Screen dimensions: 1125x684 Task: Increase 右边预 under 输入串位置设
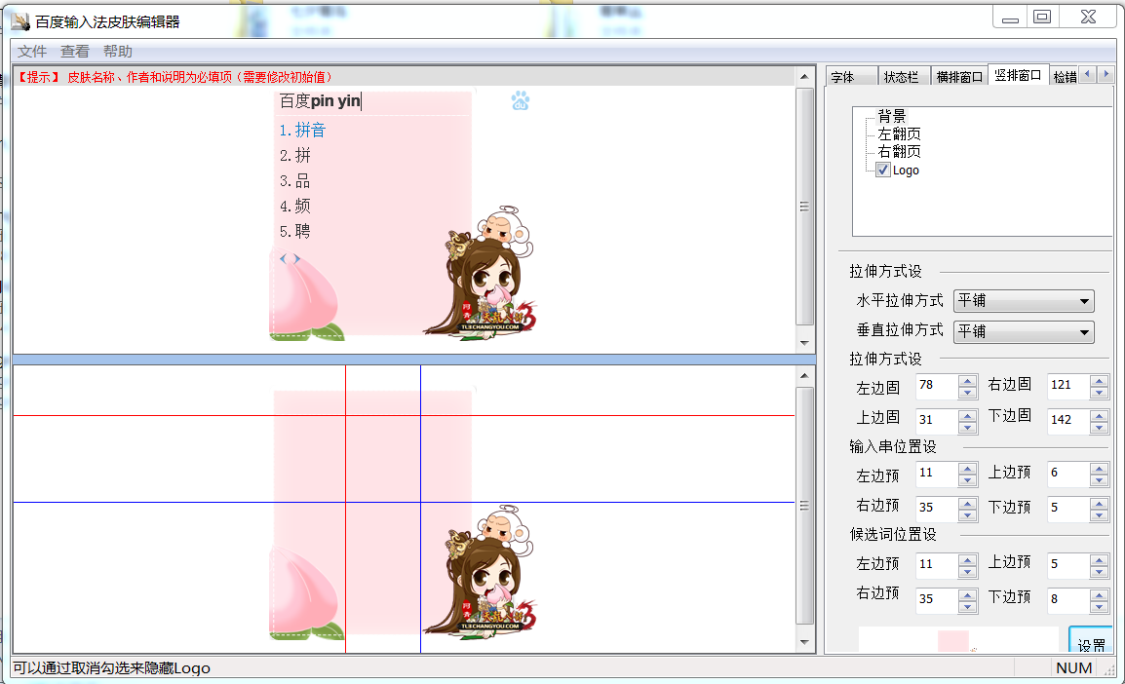coord(967,504)
